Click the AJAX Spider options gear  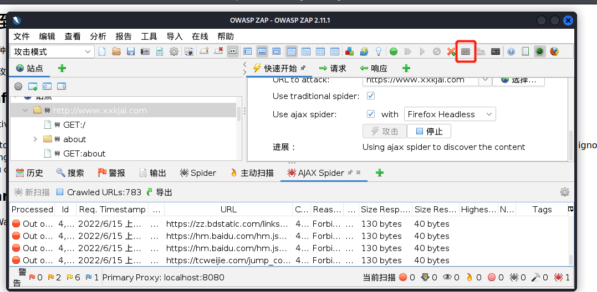pyautogui.click(x=565, y=192)
